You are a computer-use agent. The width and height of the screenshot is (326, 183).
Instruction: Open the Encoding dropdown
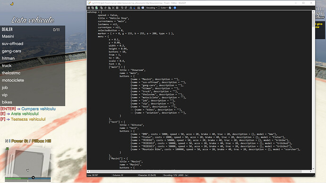click(x=151, y=8)
